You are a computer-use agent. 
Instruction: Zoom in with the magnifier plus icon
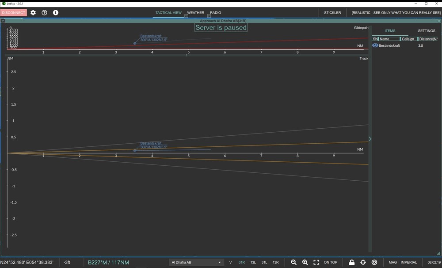[x=305, y=262]
